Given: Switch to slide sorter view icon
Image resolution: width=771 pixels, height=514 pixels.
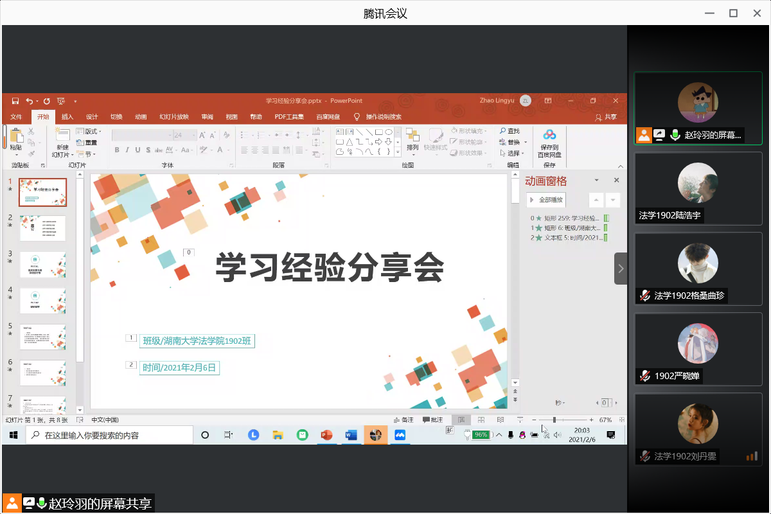Looking at the screenshot, I should (481, 420).
